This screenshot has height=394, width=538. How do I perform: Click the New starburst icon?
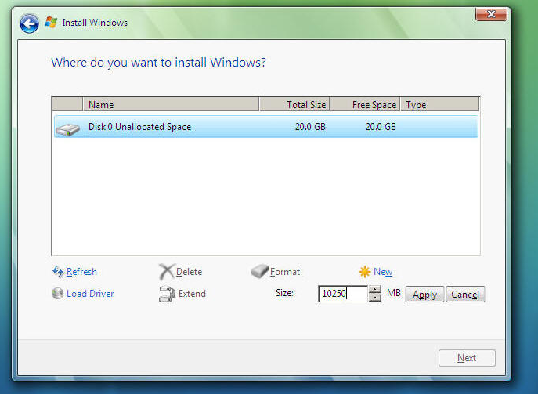365,272
